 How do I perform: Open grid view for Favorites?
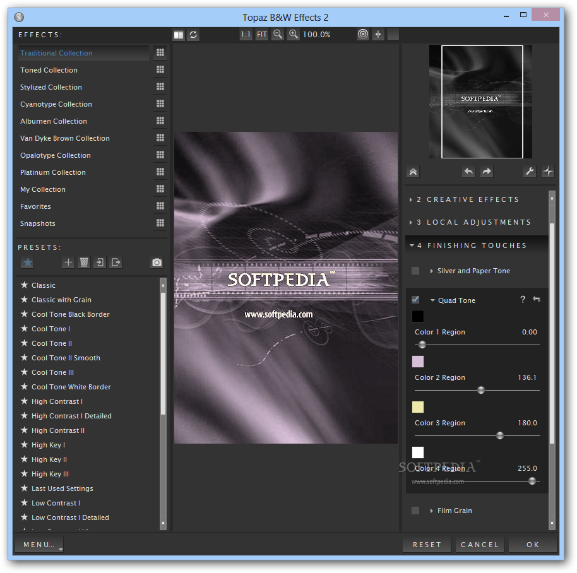coord(160,206)
